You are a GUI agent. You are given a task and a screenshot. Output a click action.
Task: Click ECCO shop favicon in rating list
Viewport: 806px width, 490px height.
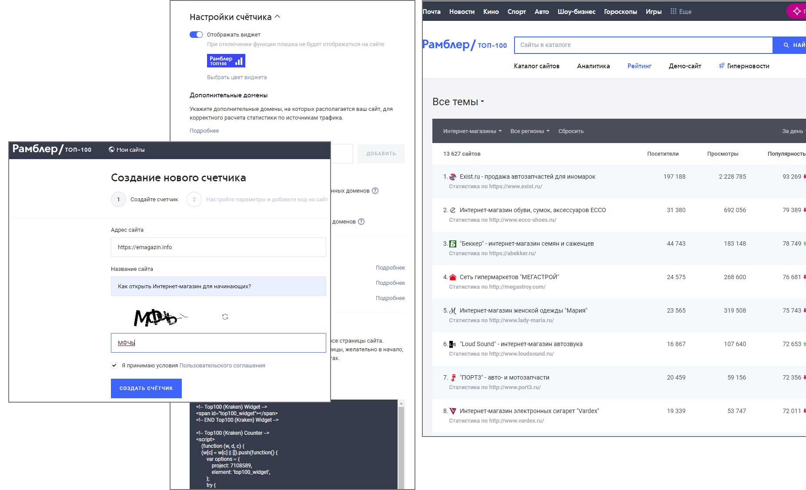click(453, 210)
